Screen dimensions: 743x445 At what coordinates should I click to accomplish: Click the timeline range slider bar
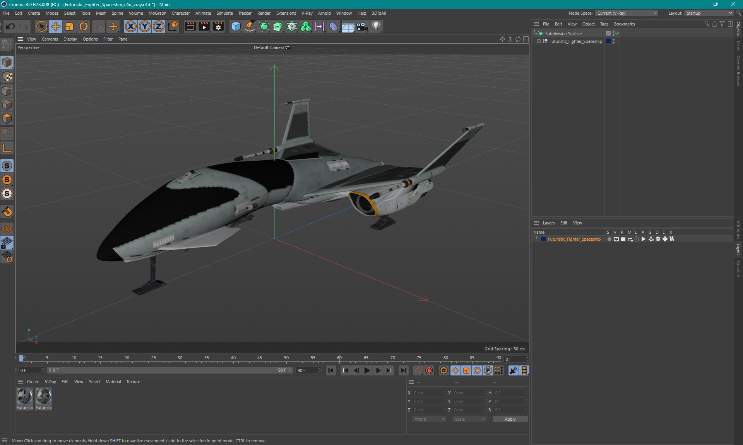coord(170,370)
